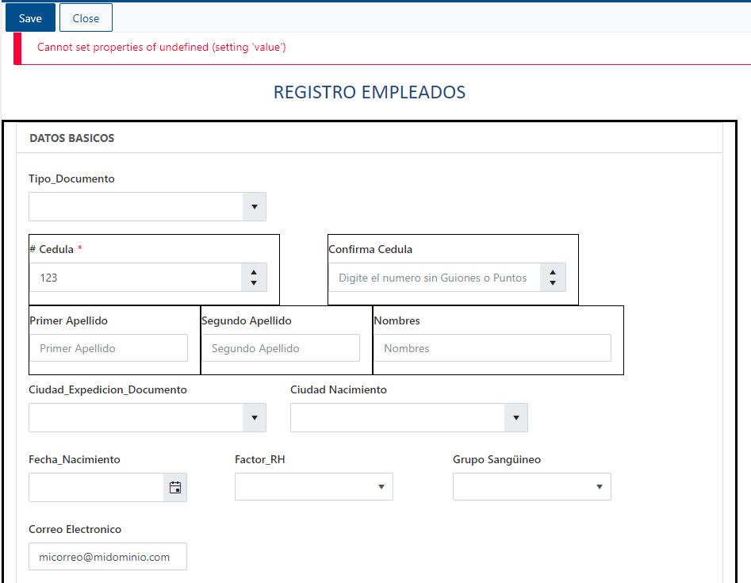This screenshot has width=751, height=583.
Task: Click the # Cedula number field
Action: (135, 278)
